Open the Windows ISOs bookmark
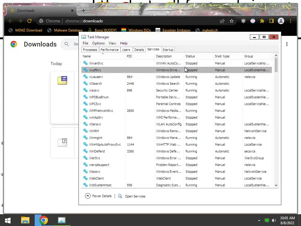Viewport: 301px width, 226px height. point(136,30)
